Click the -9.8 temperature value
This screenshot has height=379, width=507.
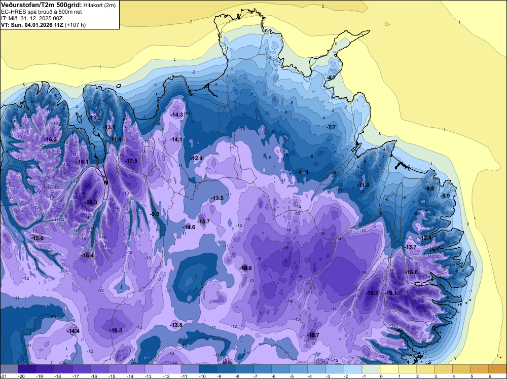click(x=430, y=188)
